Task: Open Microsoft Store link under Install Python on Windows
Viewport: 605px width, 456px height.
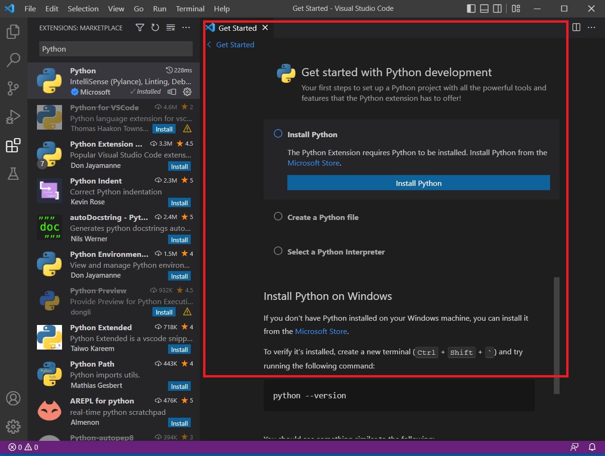Action: pos(321,331)
